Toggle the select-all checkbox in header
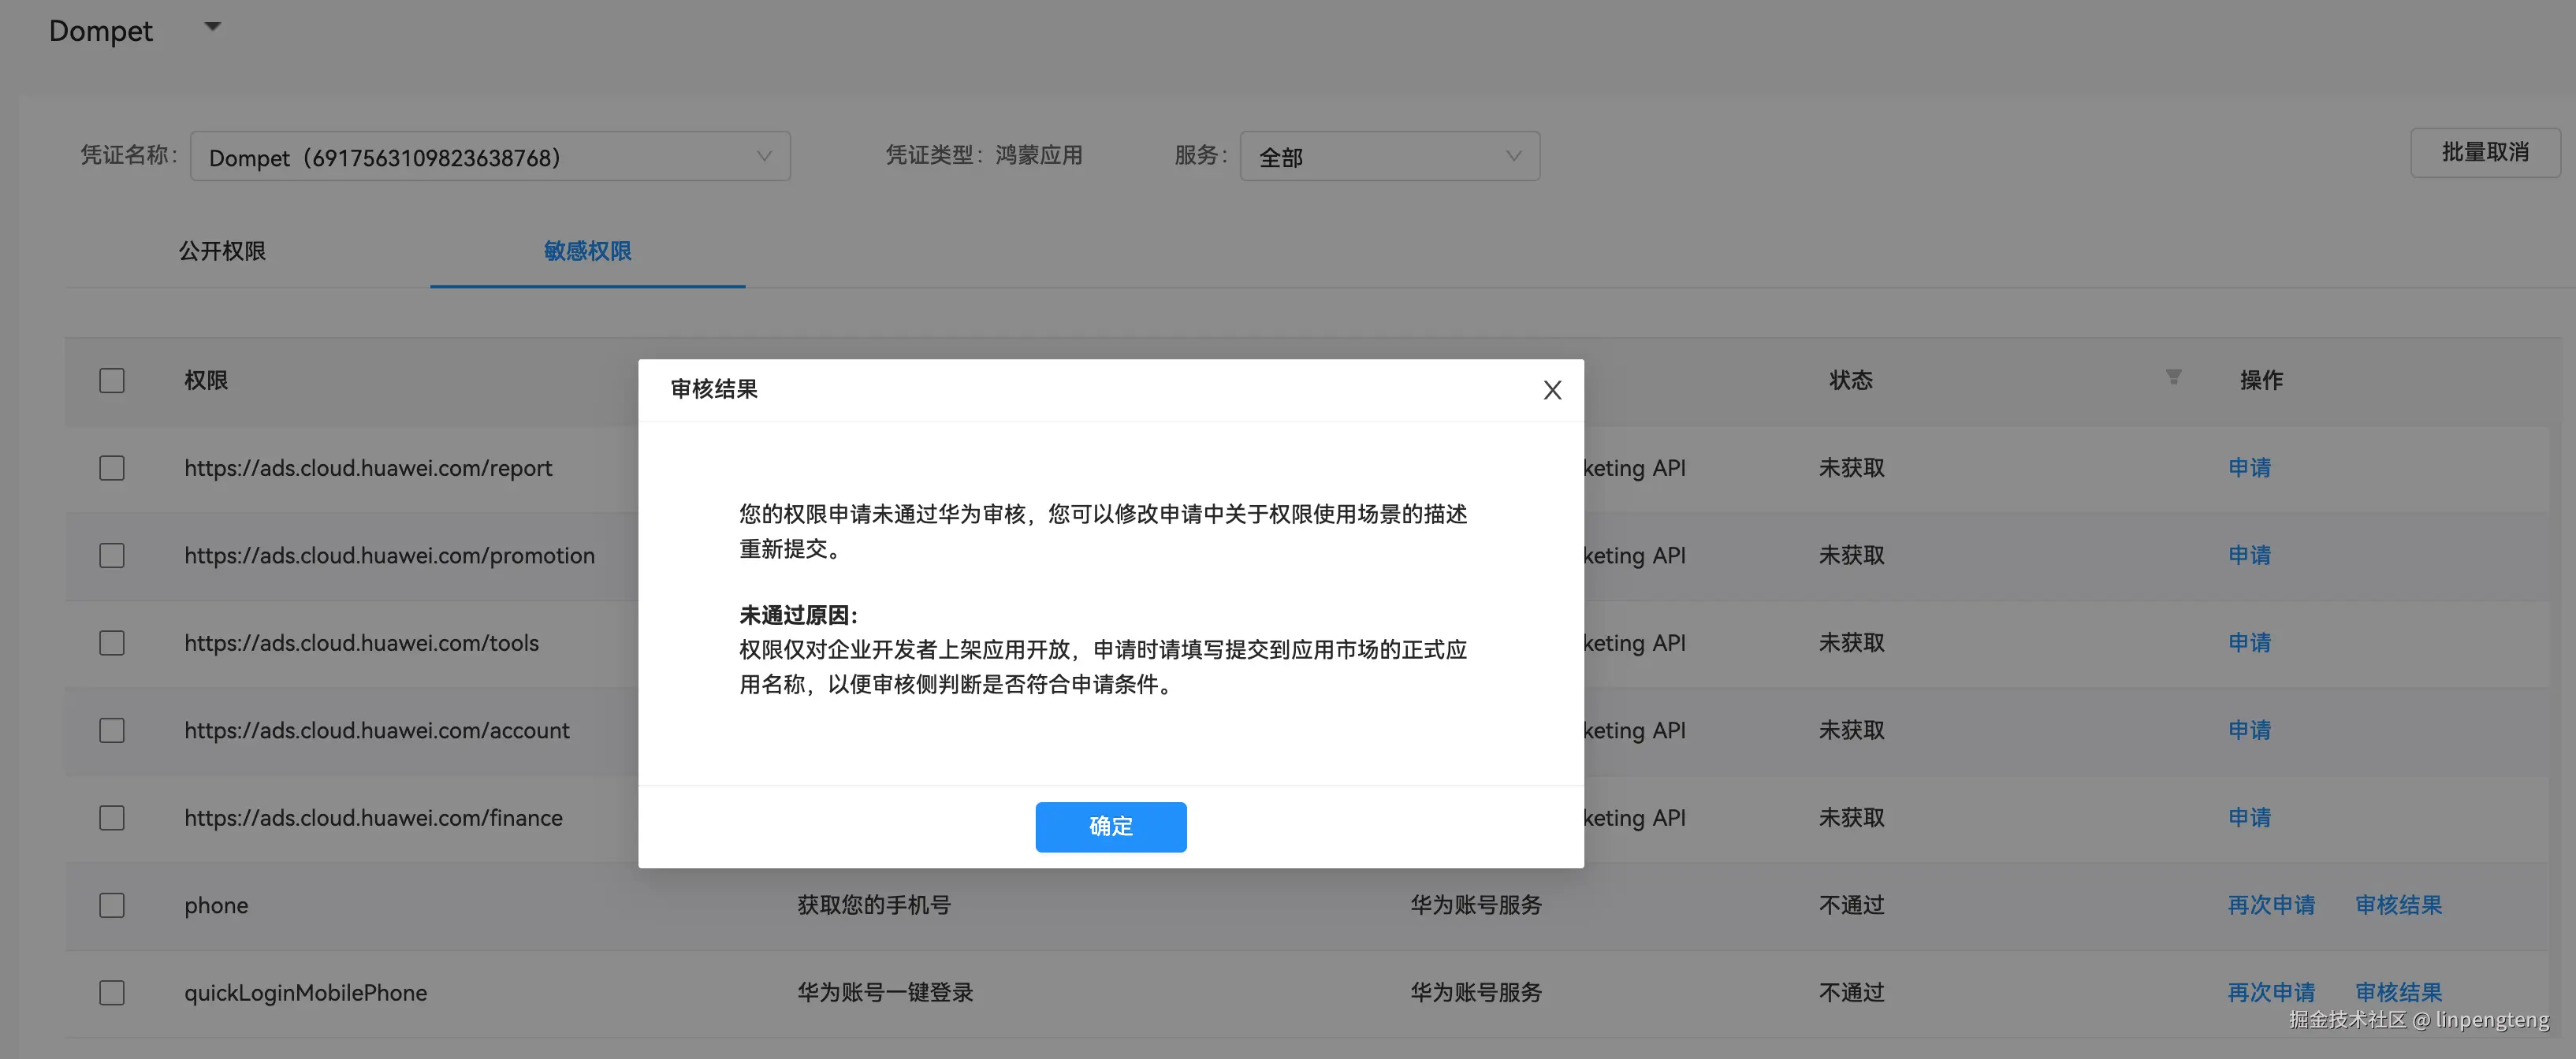Viewport: 2576px width, 1059px height. [112, 380]
